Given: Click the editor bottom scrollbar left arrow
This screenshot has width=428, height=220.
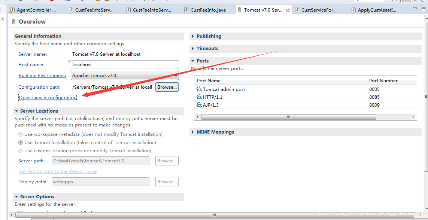Looking at the screenshot, I should click(12, 214).
